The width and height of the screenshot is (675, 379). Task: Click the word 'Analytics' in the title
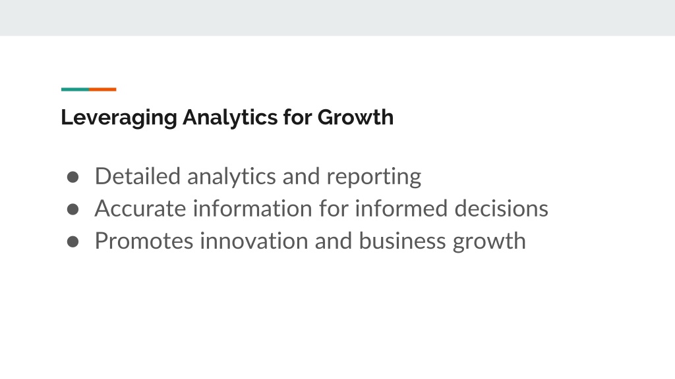tap(230, 117)
